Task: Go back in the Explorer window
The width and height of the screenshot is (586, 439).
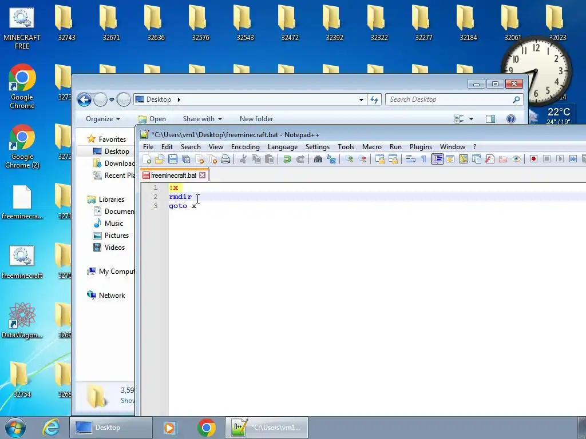Action: pyautogui.click(x=85, y=99)
